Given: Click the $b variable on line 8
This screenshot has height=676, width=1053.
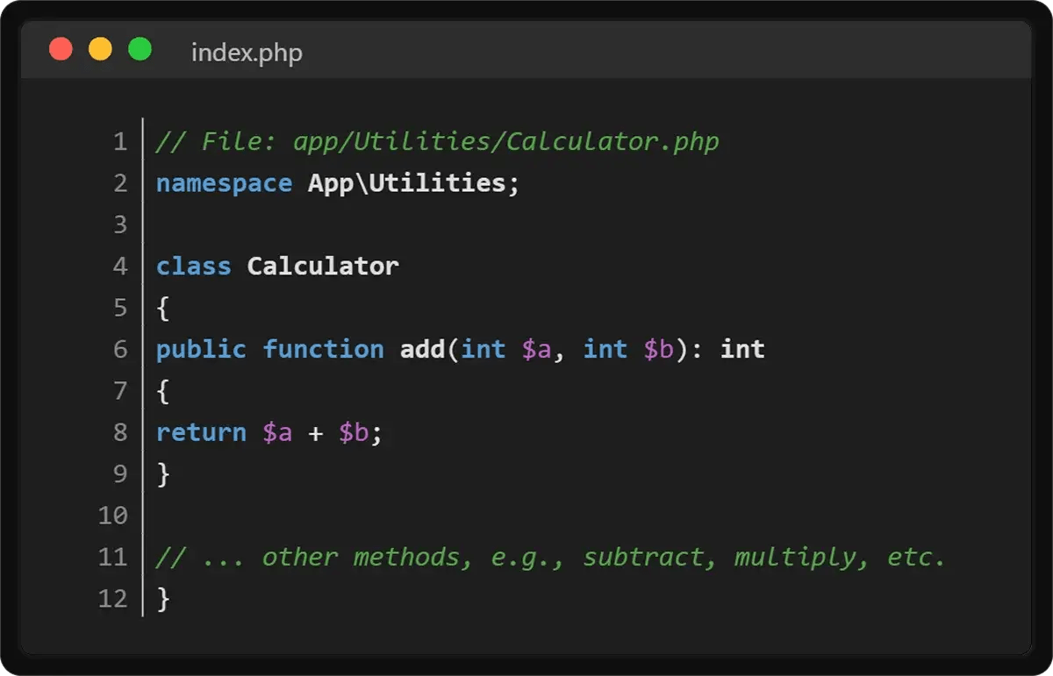Looking at the screenshot, I should click(362, 431).
